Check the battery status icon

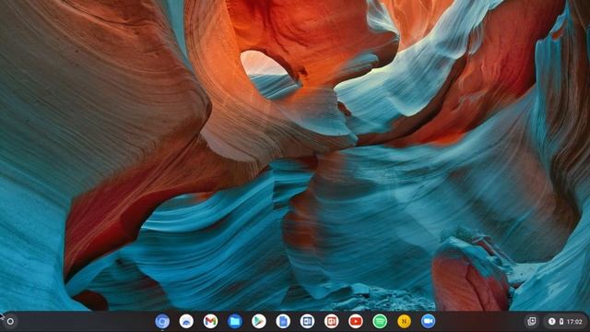[561, 322]
